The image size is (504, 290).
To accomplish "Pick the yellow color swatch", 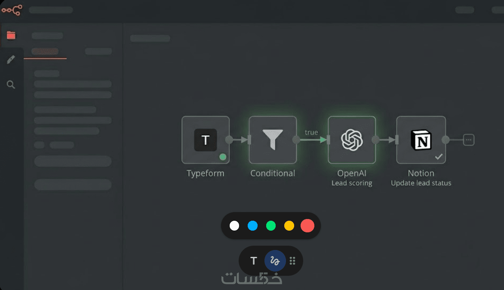I will point(289,226).
